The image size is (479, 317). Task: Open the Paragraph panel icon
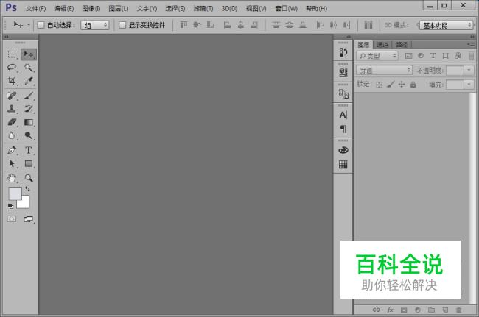click(343, 129)
